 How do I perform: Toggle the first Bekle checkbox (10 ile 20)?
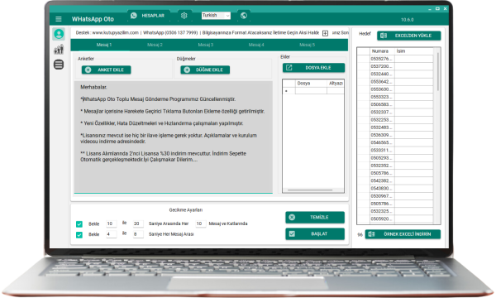pos(79,224)
